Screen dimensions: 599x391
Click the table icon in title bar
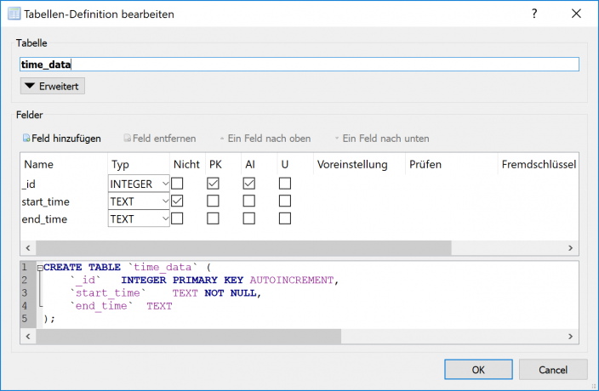13,14
